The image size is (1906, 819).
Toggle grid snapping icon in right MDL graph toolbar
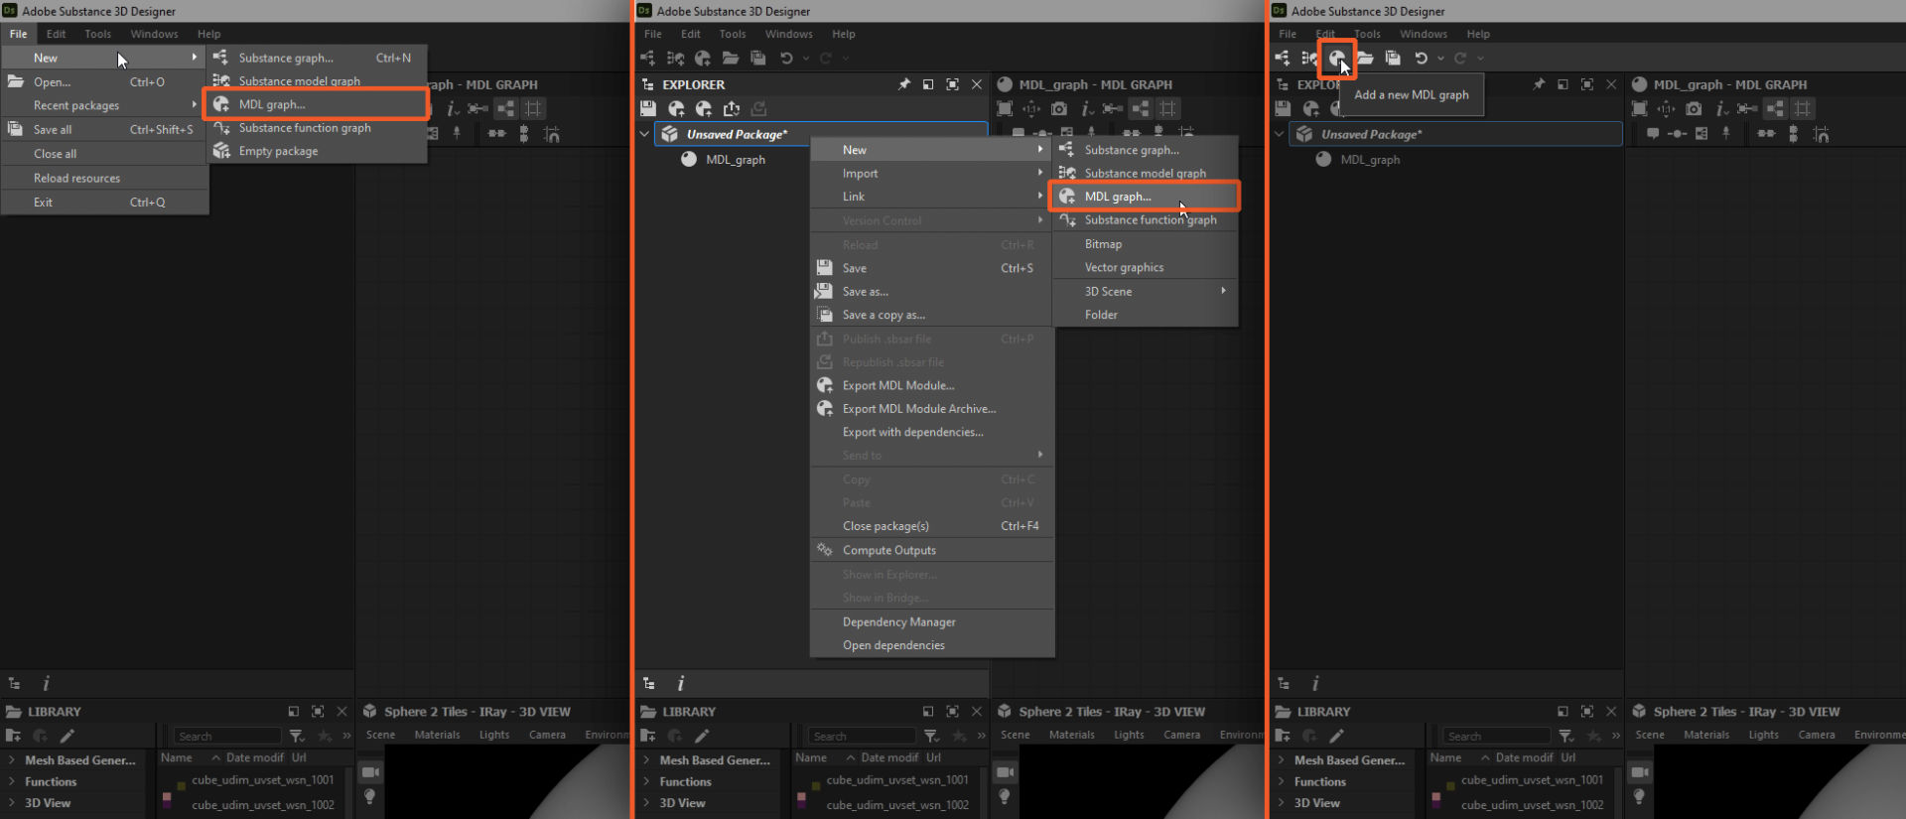1803,108
